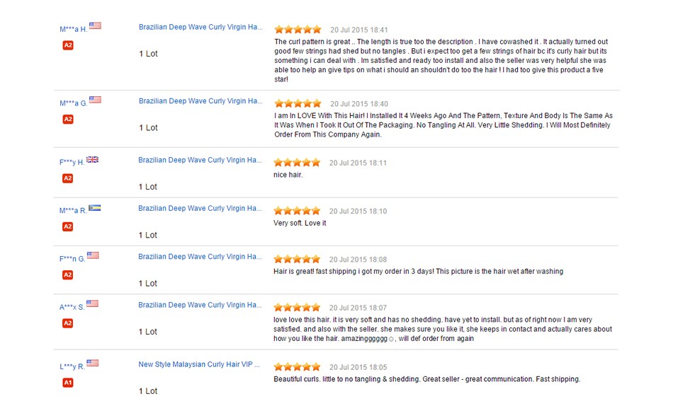Click the US flag beside M***a H.

click(95, 25)
